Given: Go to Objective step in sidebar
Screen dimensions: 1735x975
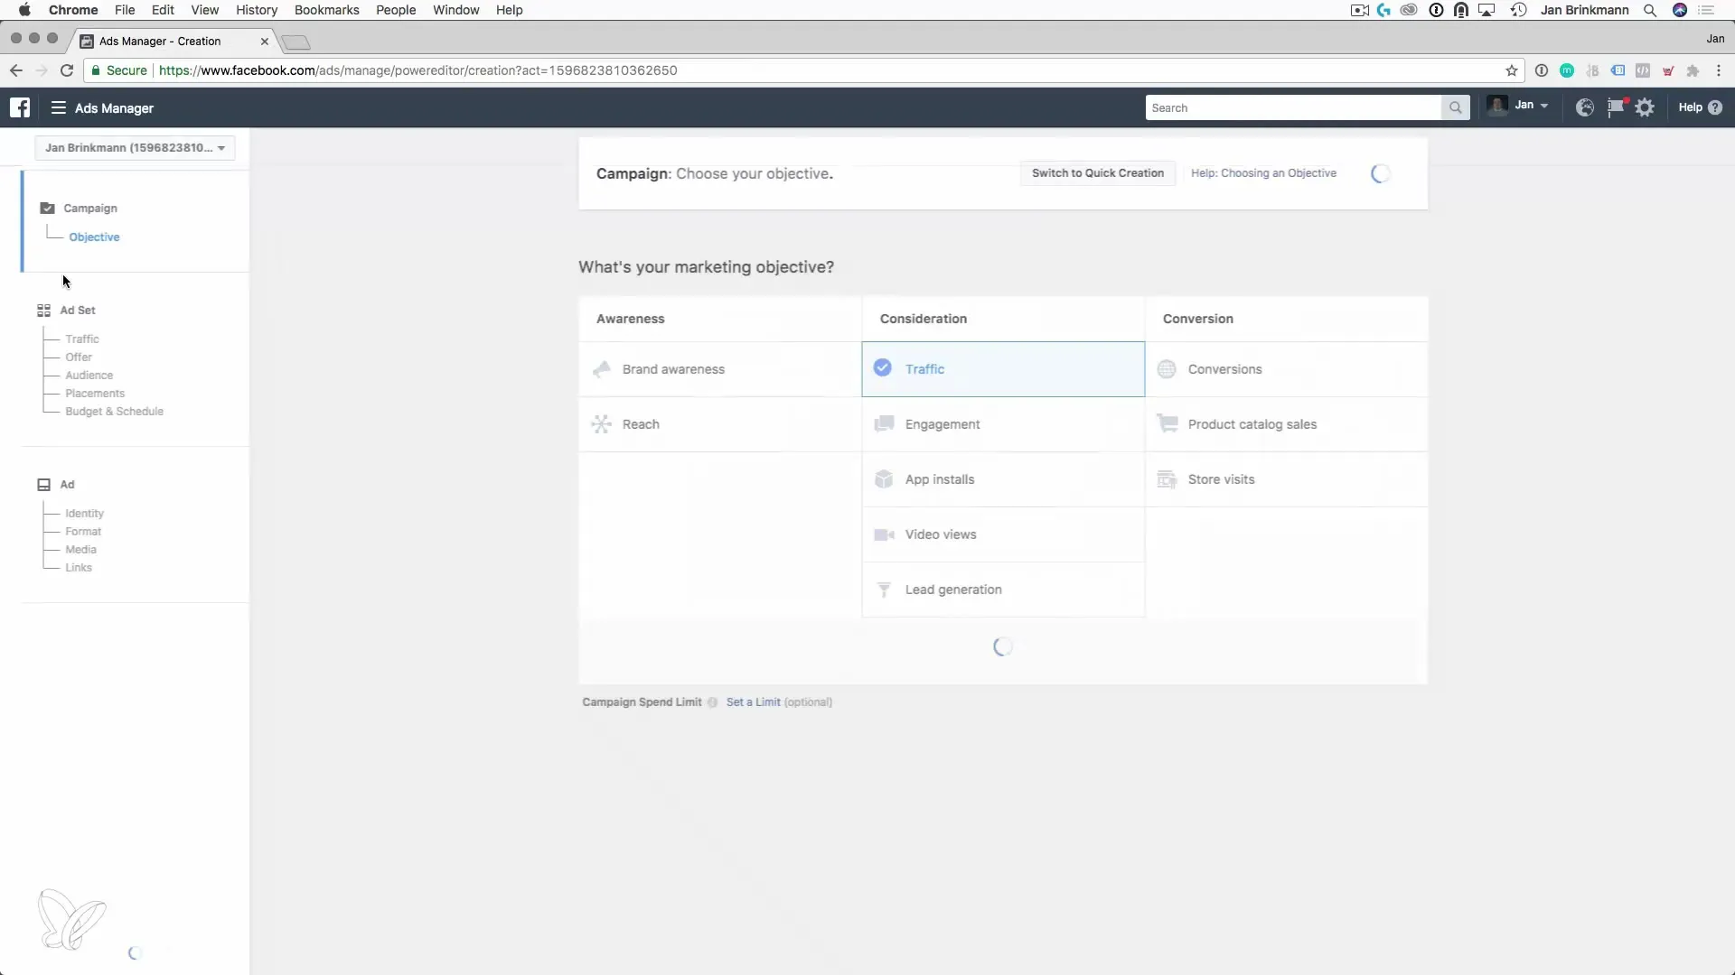Looking at the screenshot, I should coord(94,237).
